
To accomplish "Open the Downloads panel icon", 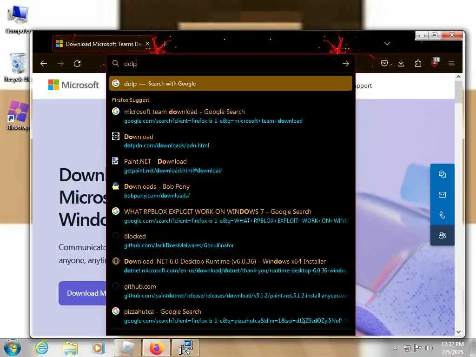I will click(401, 63).
